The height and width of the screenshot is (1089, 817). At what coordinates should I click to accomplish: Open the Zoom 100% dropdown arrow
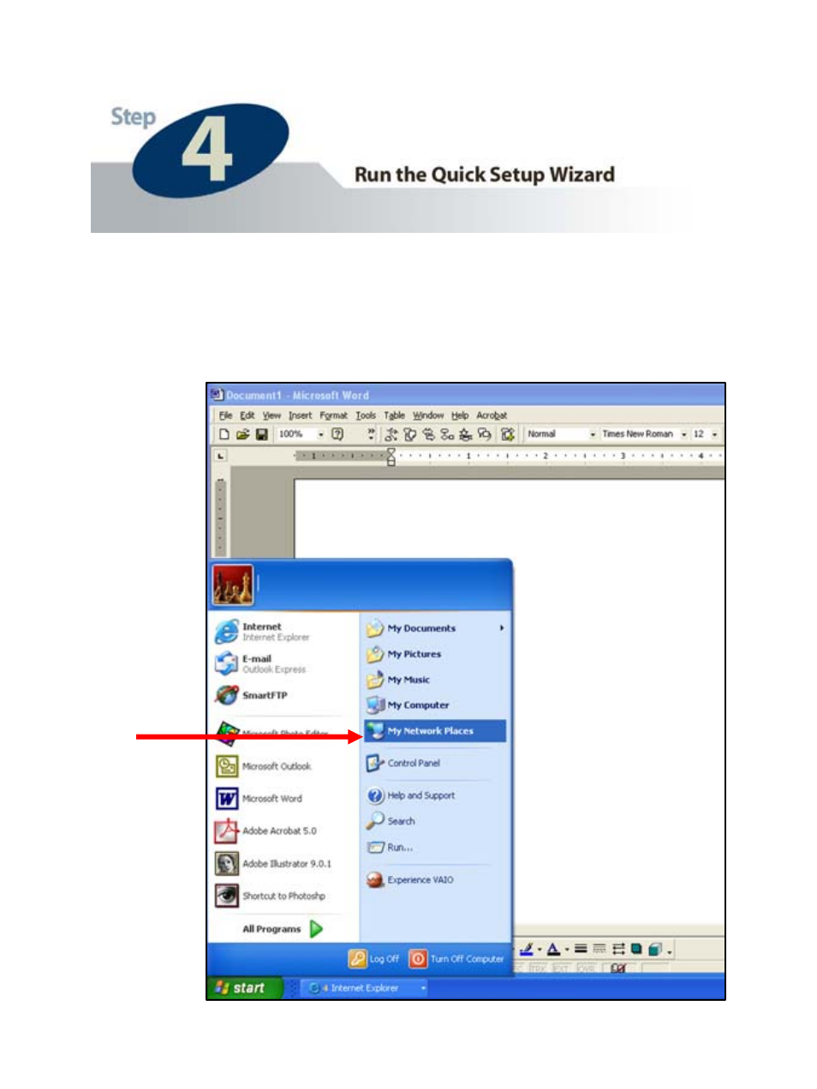tap(321, 435)
